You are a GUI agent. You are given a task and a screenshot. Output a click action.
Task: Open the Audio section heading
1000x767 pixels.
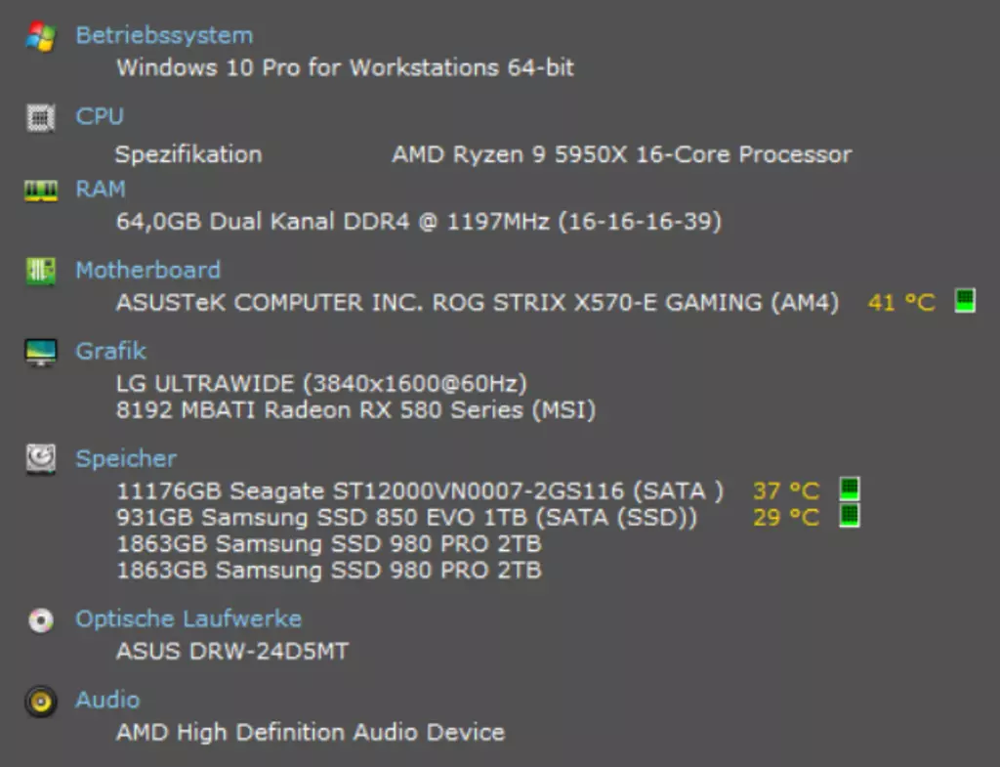(107, 700)
